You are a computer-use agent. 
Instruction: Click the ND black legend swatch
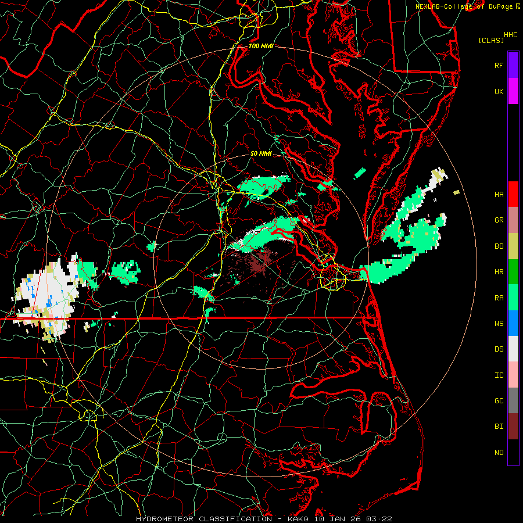tap(513, 452)
